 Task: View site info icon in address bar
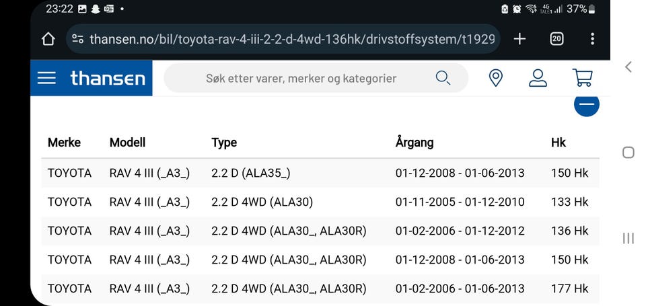(77, 39)
